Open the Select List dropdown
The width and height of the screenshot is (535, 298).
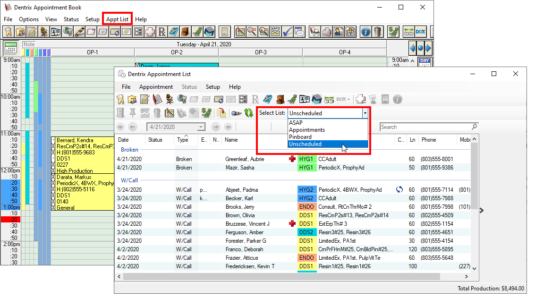(366, 113)
